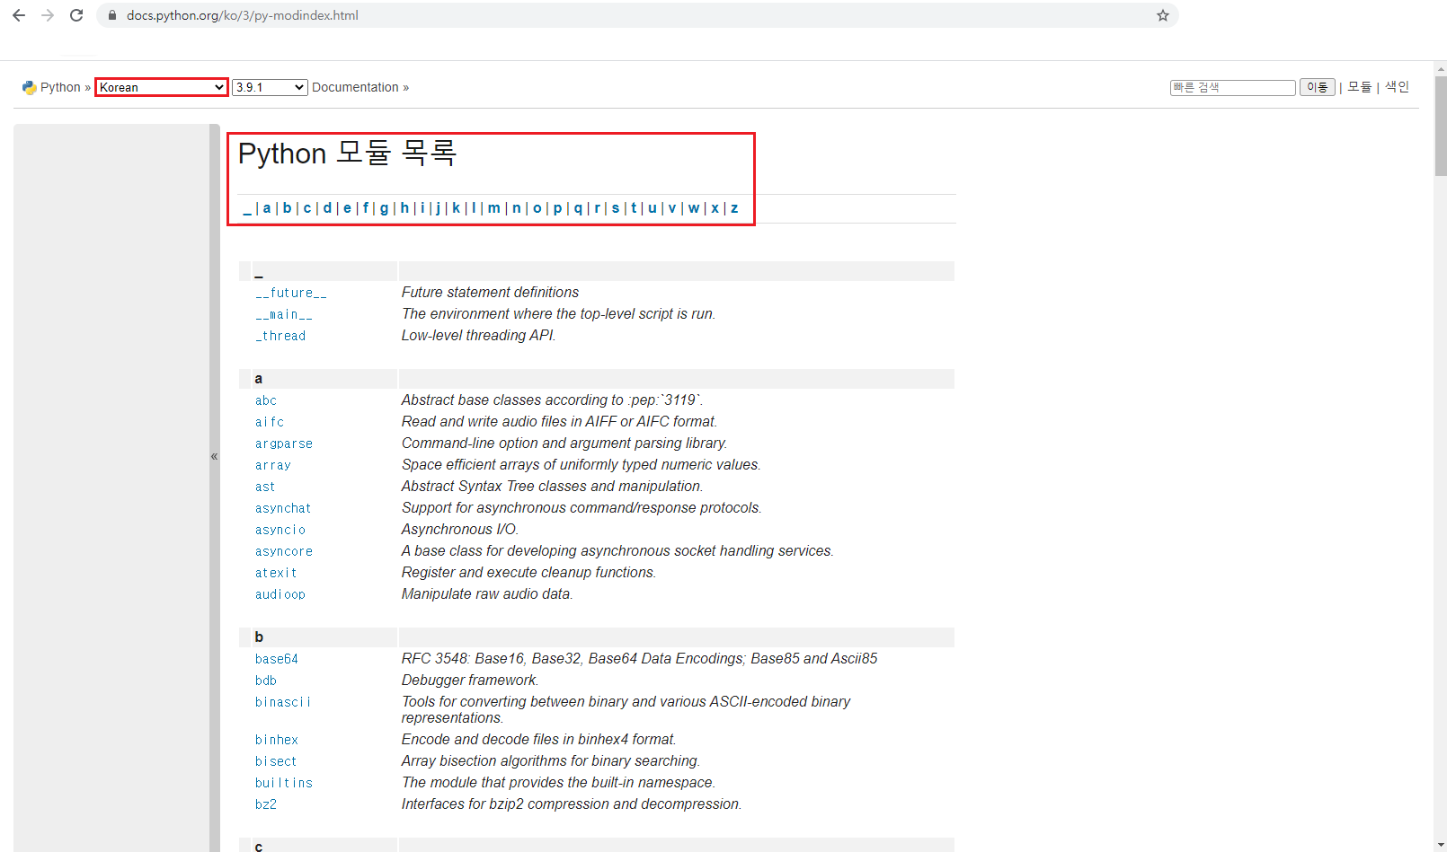Open the audioop module link
1447x852 pixels.
click(x=280, y=594)
